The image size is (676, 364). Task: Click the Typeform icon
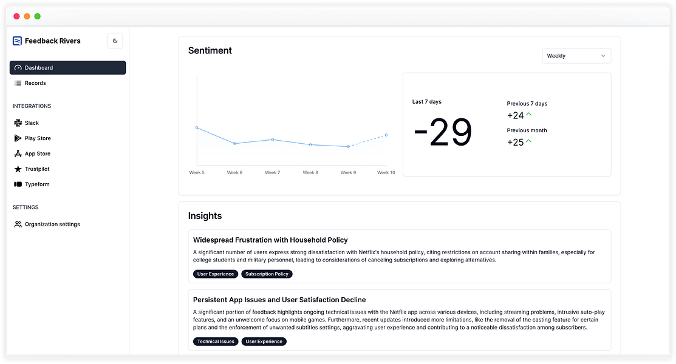click(x=18, y=184)
